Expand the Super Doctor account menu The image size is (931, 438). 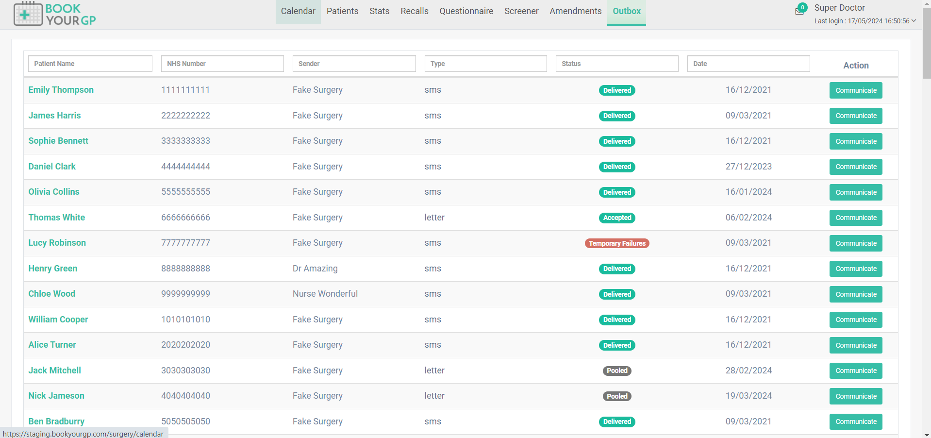(x=913, y=21)
